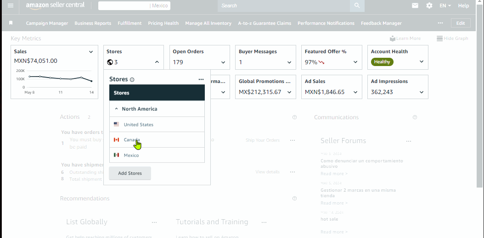Open the navigation bar more options ellipsis
484x238 pixels.
[x=440, y=23]
